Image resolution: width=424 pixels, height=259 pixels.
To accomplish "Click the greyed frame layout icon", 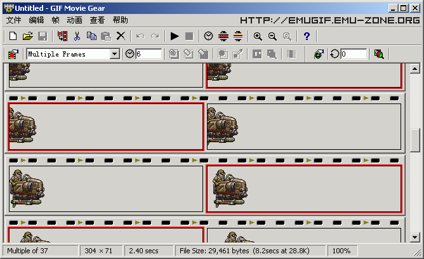I will tap(257, 54).
